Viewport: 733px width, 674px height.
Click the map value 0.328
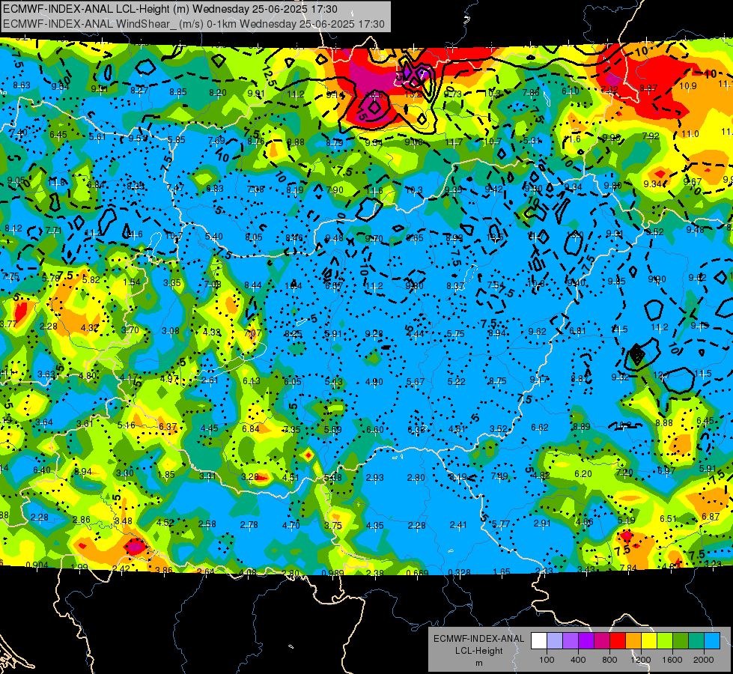click(459, 573)
